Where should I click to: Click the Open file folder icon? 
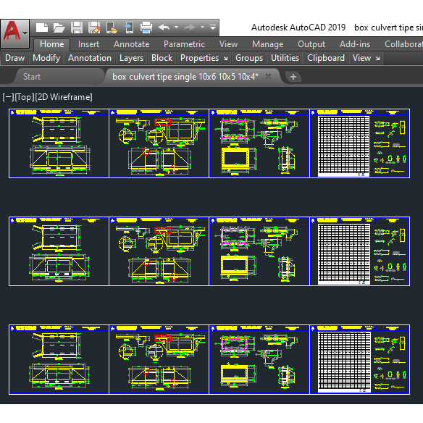[x=59, y=28]
